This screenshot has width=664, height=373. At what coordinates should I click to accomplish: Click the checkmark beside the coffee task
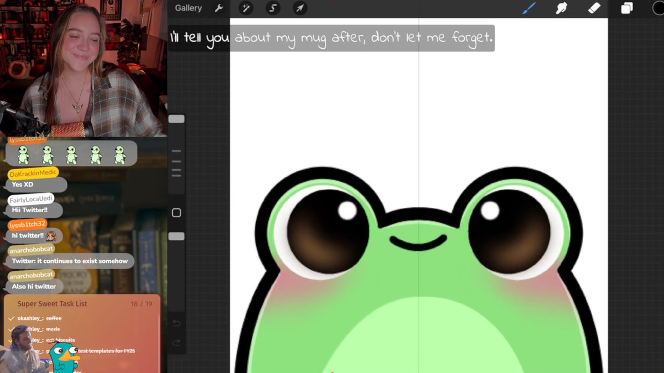pos(12,318)
